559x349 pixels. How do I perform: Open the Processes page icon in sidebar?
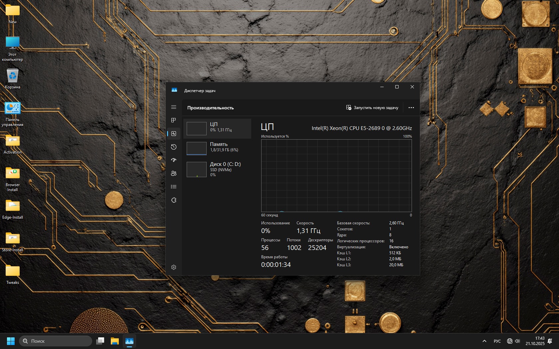click(173, 120)
